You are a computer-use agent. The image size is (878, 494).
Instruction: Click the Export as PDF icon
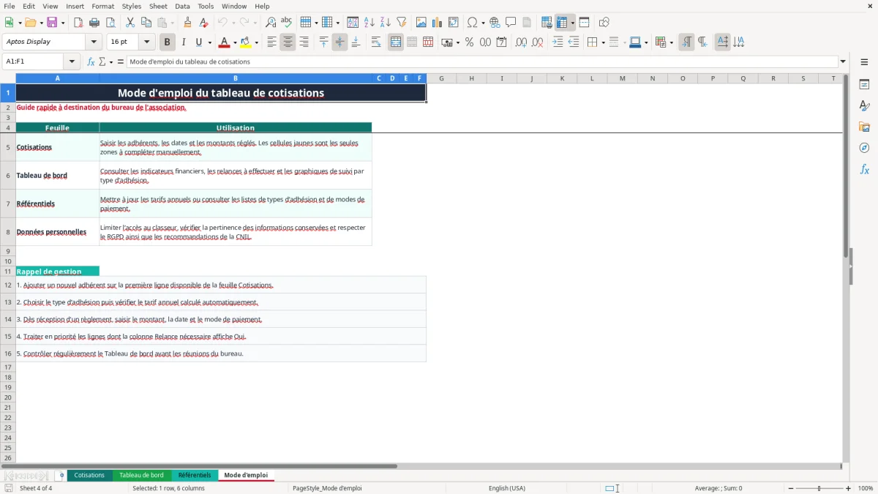pos(78,23)
